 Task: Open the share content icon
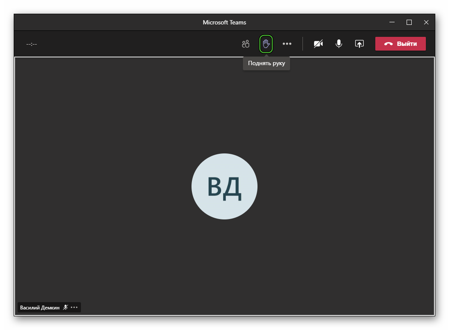(359, 44)
